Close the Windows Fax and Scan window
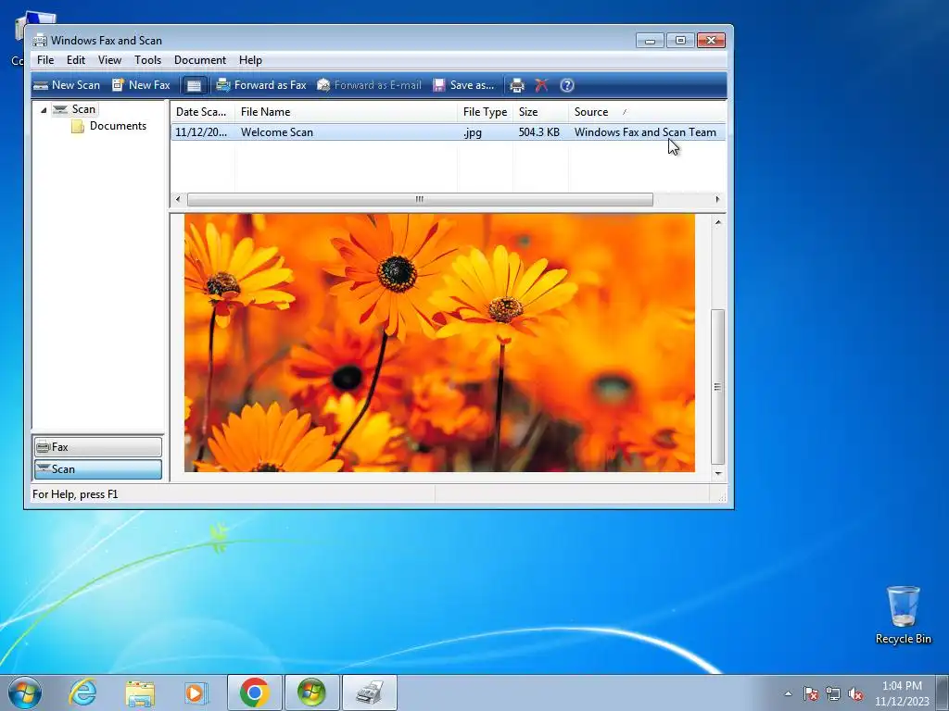The image size is (949, 711). click(711, 41)
